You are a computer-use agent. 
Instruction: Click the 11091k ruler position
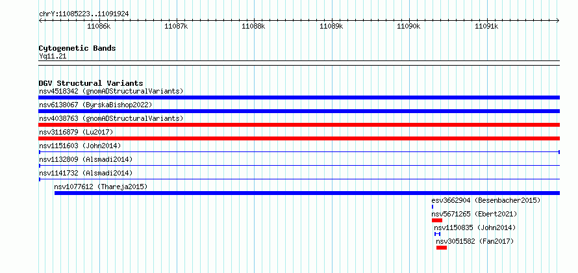click(487, 26)
